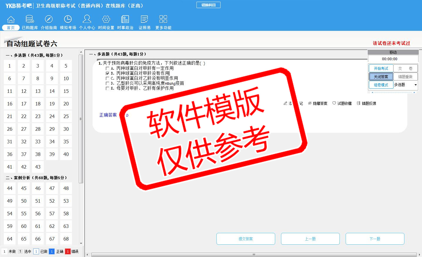The height and width of the screenshot is (257, 422).
Task: Click the 切换科目 button
Action: click(x=209, y=5)
